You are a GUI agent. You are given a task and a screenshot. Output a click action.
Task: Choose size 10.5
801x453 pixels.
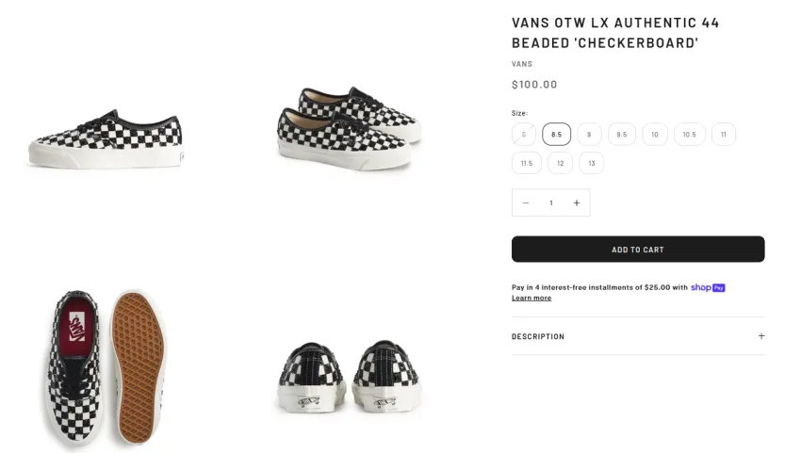[x=689, y=135]
